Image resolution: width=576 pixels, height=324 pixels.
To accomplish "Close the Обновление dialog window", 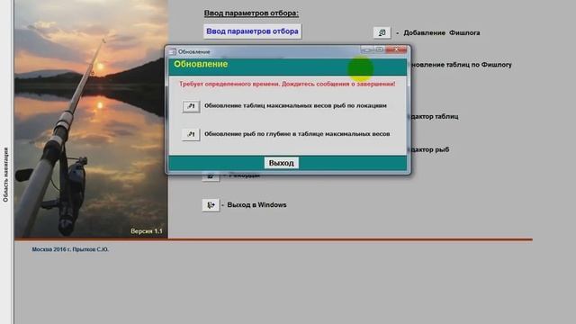I will pos(396,49).
